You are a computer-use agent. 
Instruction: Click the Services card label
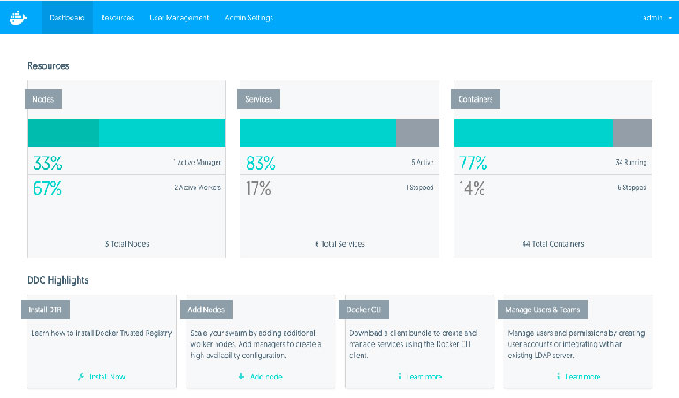(258, 99)
